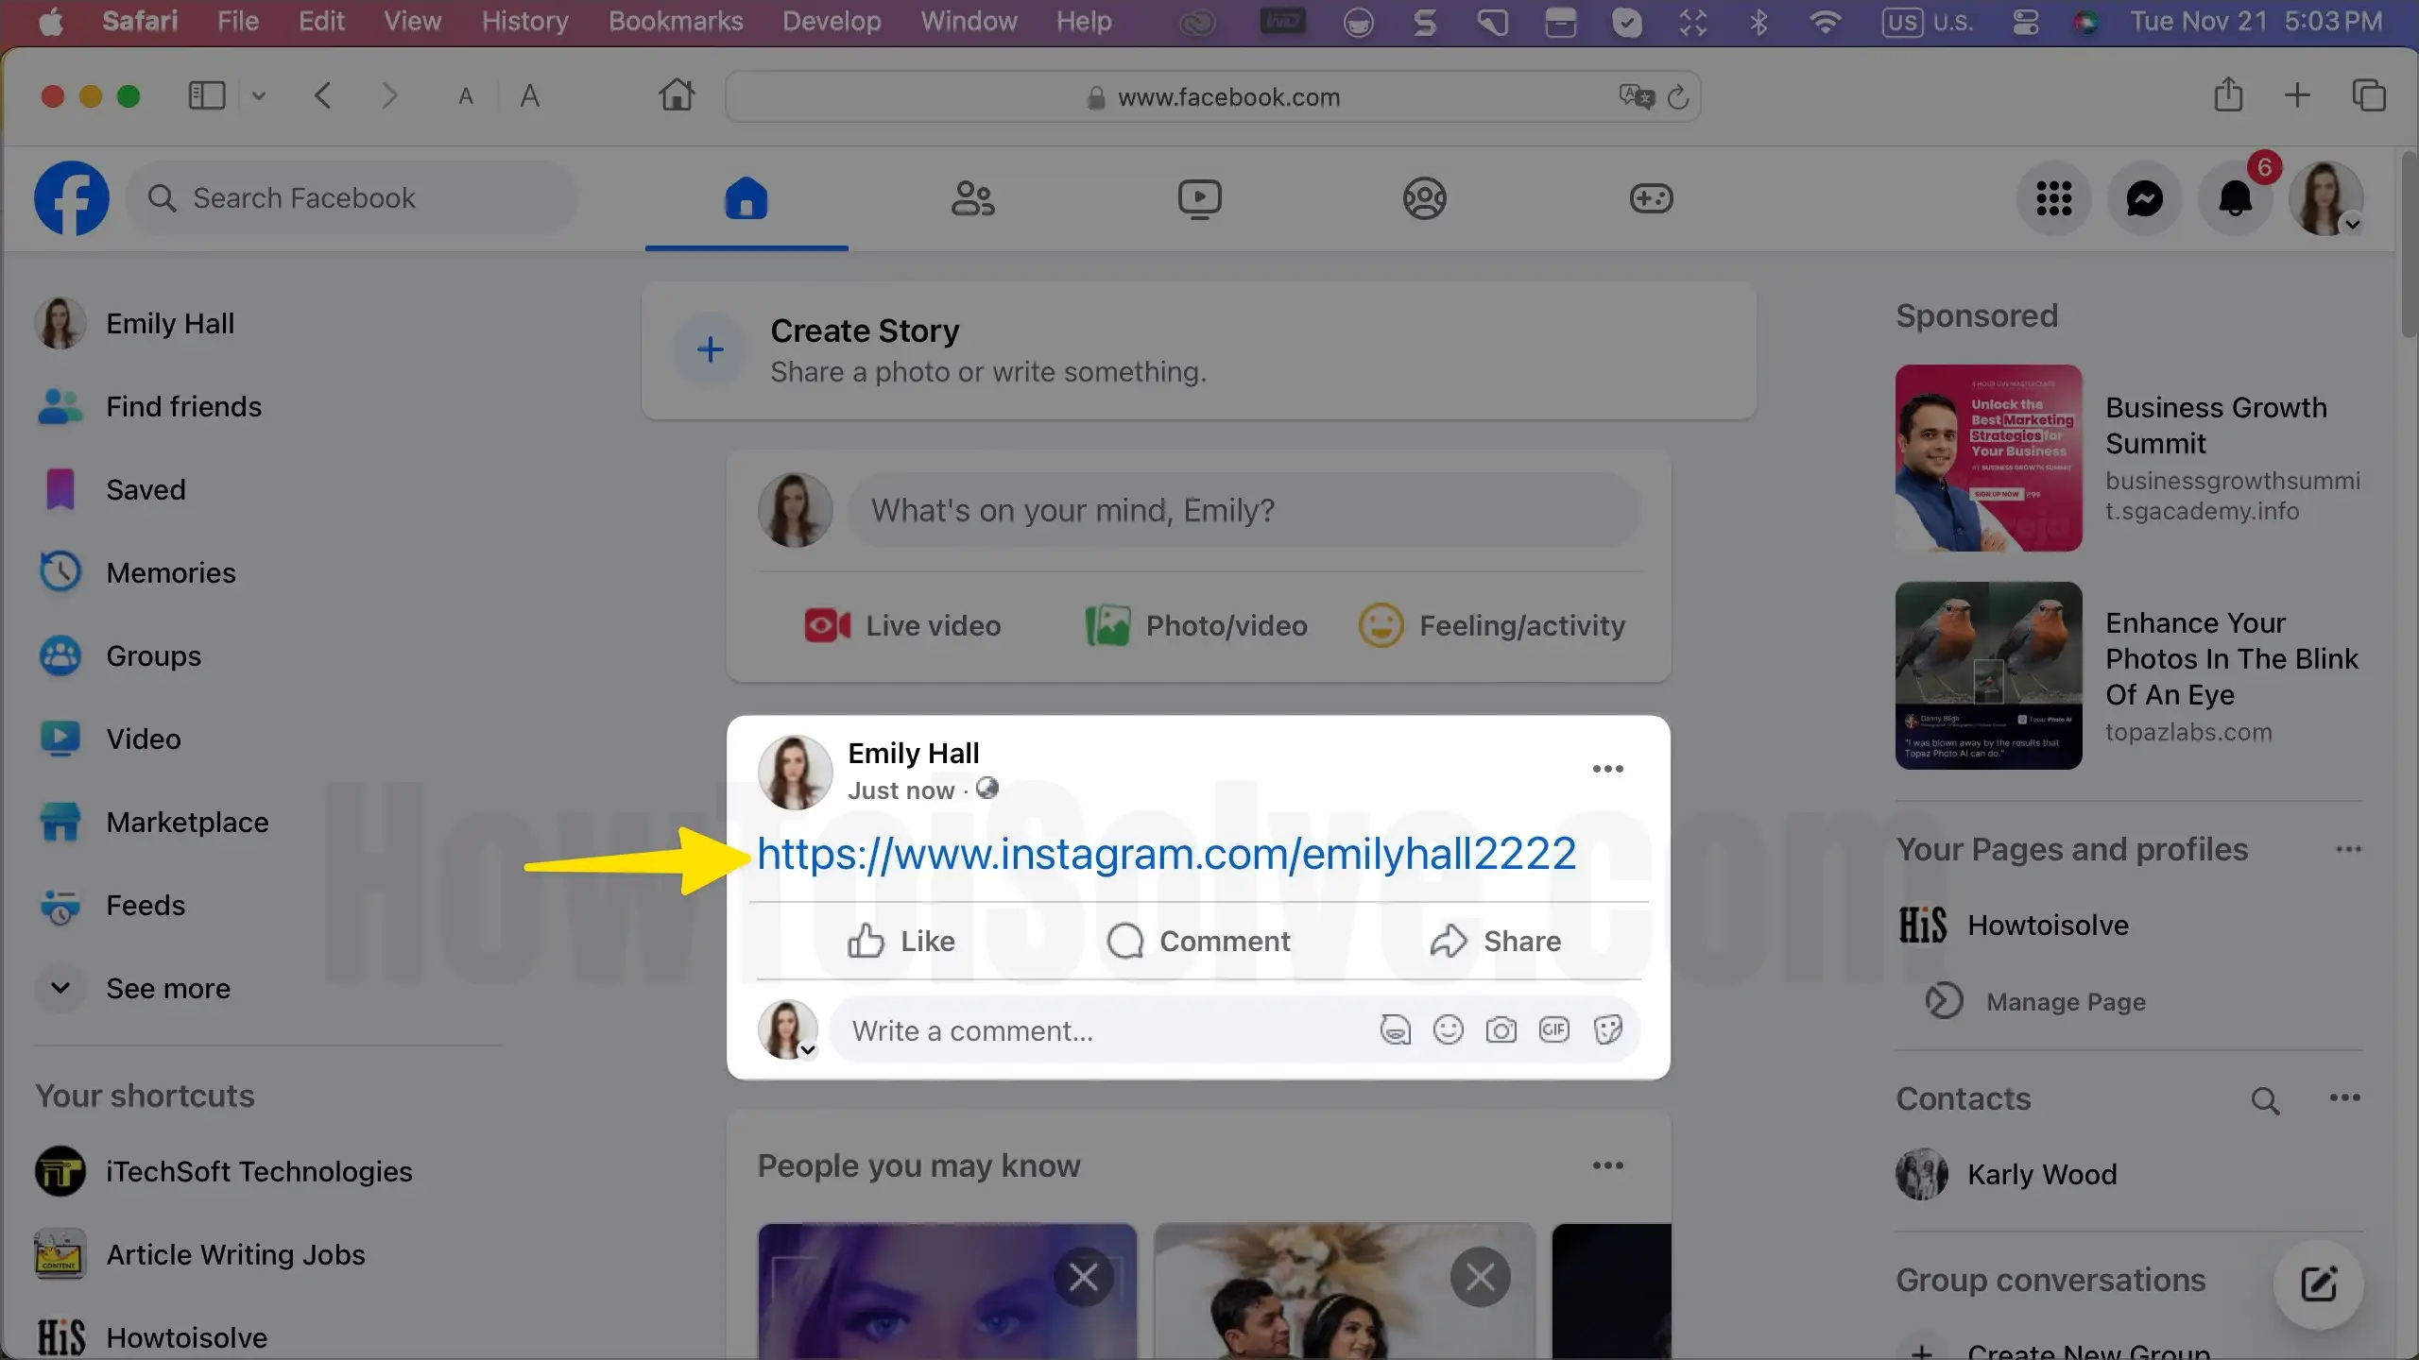Open the Messenger icon in the header
Image resolution: width=2419 pixels, height=1360 pixels.
(x=2144, y=198)
